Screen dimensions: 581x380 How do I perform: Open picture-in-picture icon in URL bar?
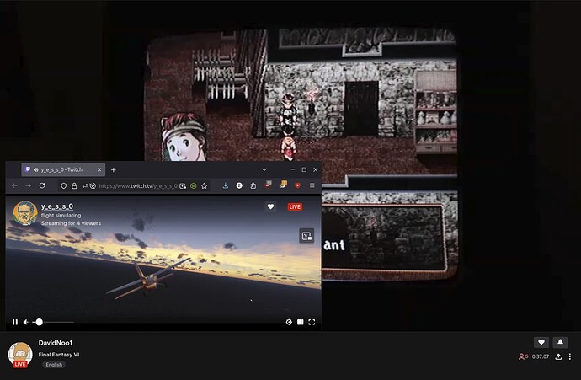[x=183, y=185]
